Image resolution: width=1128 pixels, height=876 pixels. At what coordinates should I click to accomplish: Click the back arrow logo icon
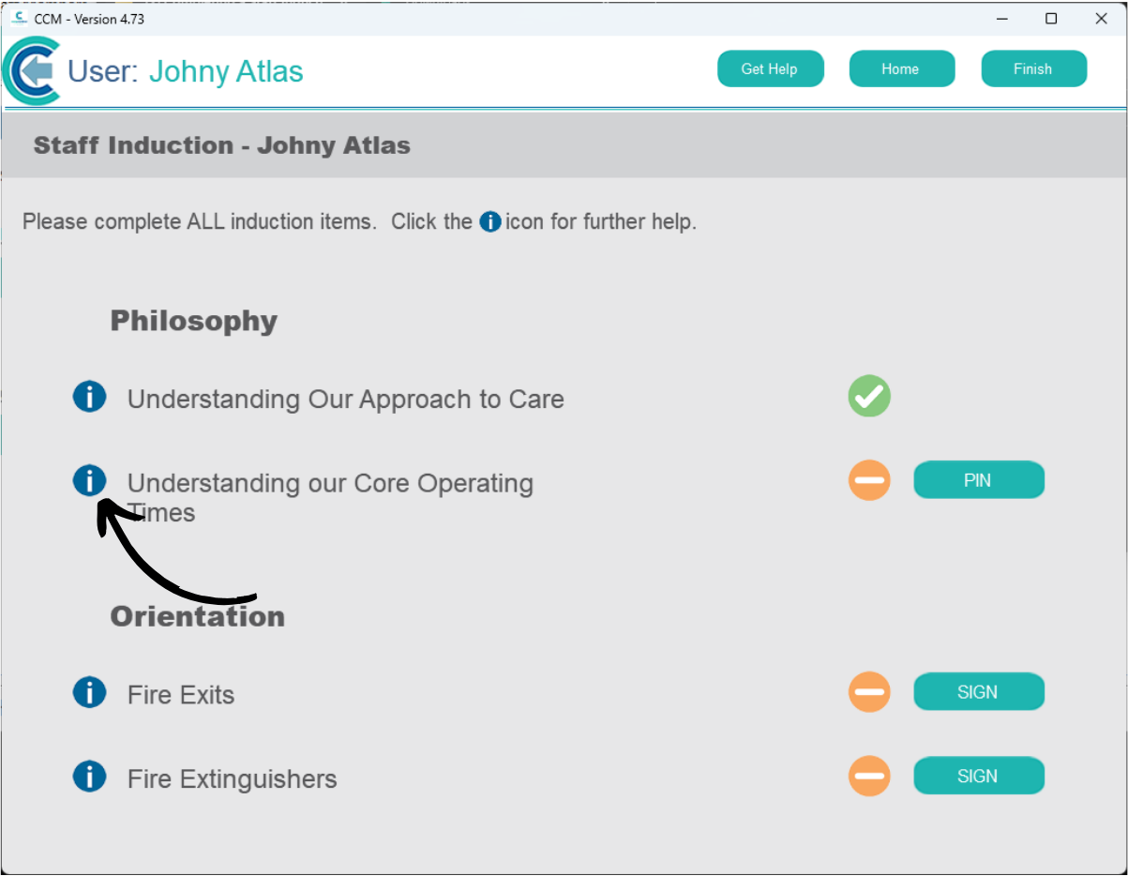point(32,70)
